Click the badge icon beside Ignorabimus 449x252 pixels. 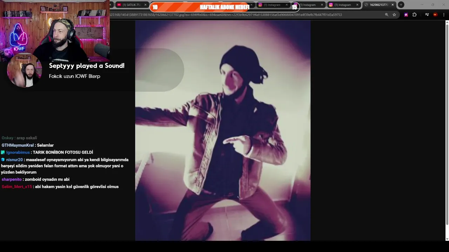coord(3,153)
